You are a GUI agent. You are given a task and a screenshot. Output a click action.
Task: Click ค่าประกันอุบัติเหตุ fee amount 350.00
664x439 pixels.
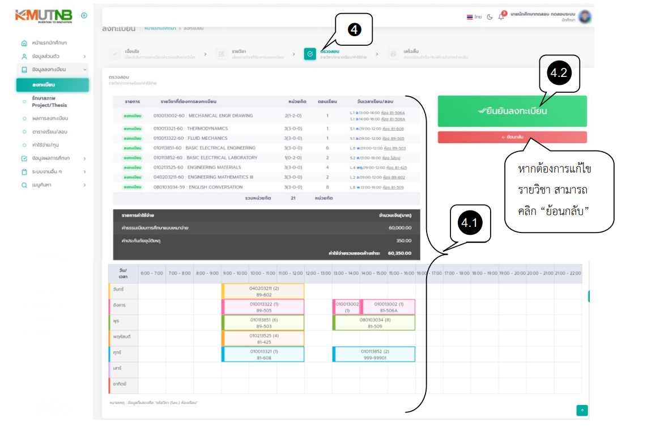(x=403, y=240)
